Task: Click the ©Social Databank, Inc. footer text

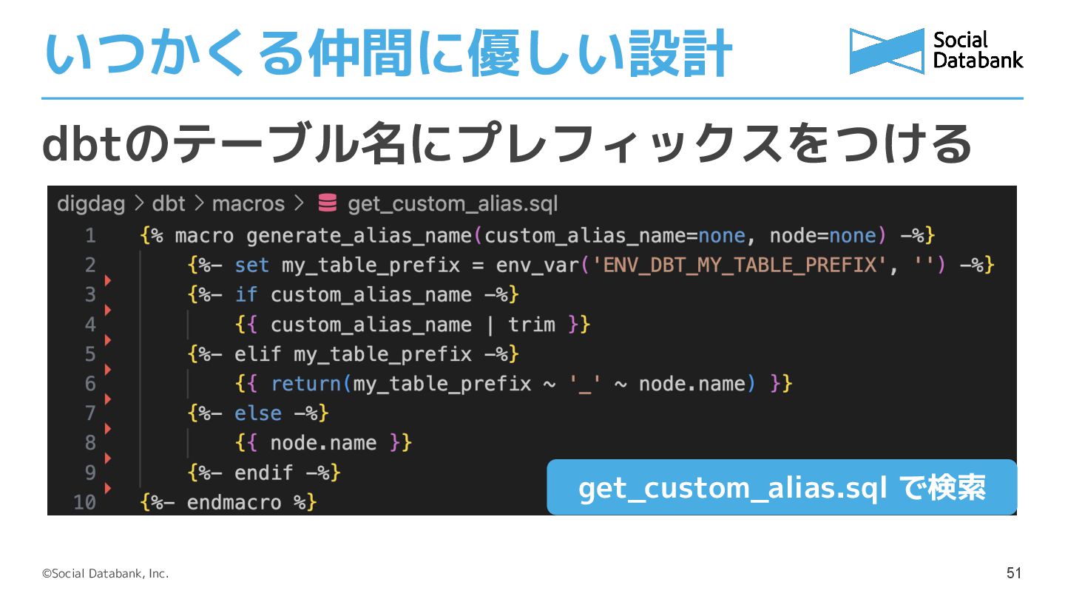Action: click(x=105, y=574)
